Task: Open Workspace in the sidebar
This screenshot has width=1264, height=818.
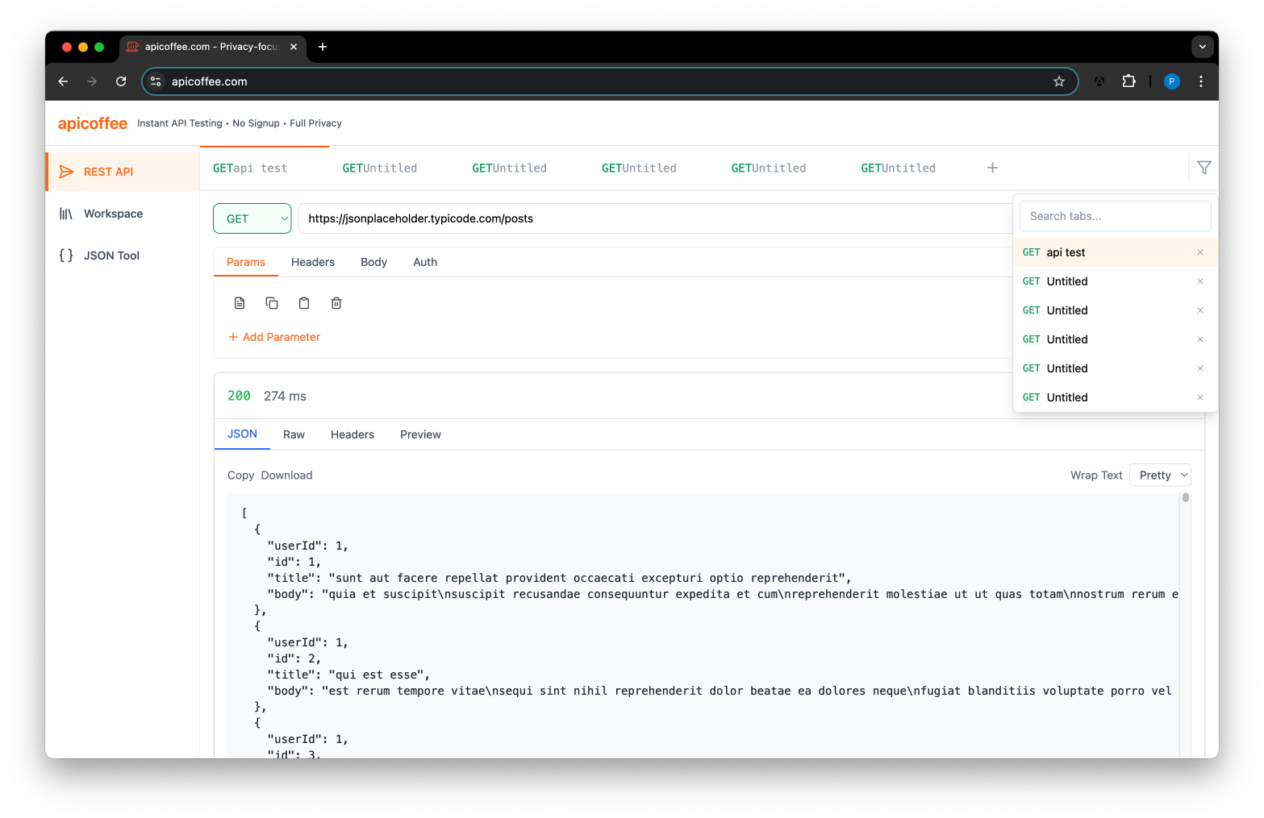Action: click(123, 214)
